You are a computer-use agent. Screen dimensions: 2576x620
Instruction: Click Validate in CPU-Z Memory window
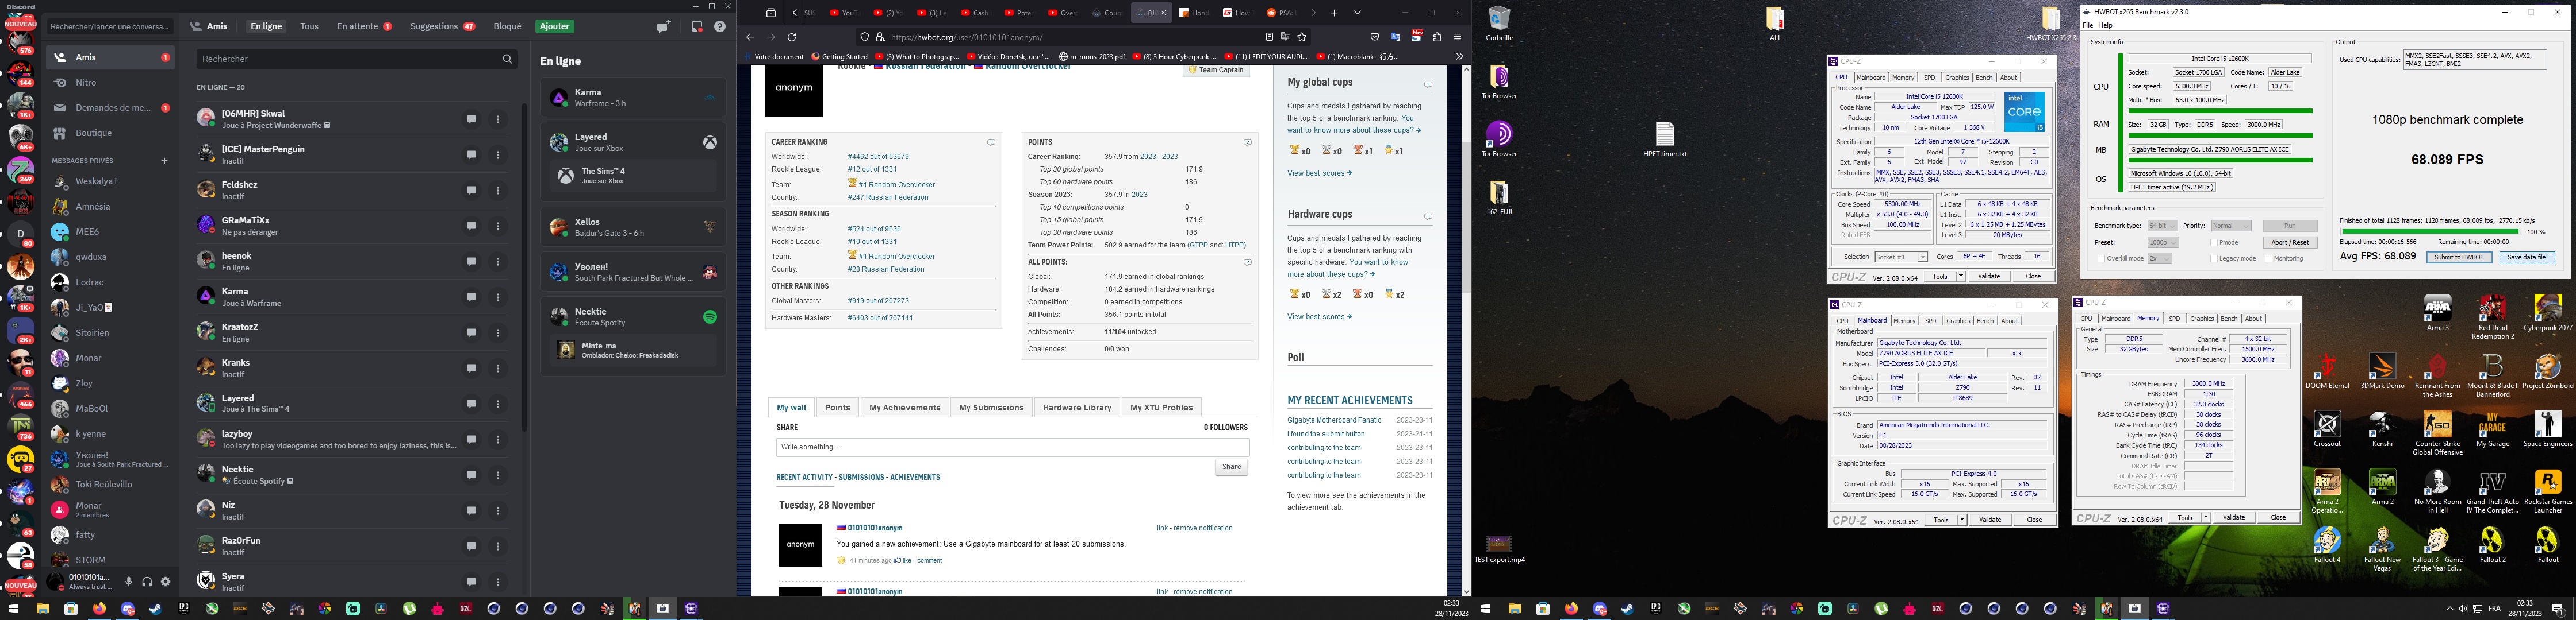click(x=2233, y=517)
